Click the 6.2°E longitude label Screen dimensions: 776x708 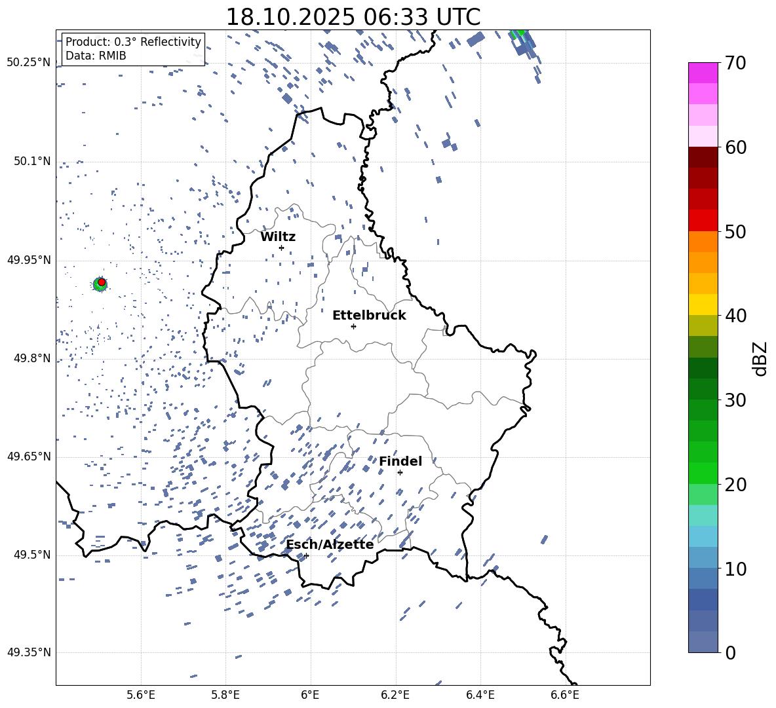tap(395, 695)
